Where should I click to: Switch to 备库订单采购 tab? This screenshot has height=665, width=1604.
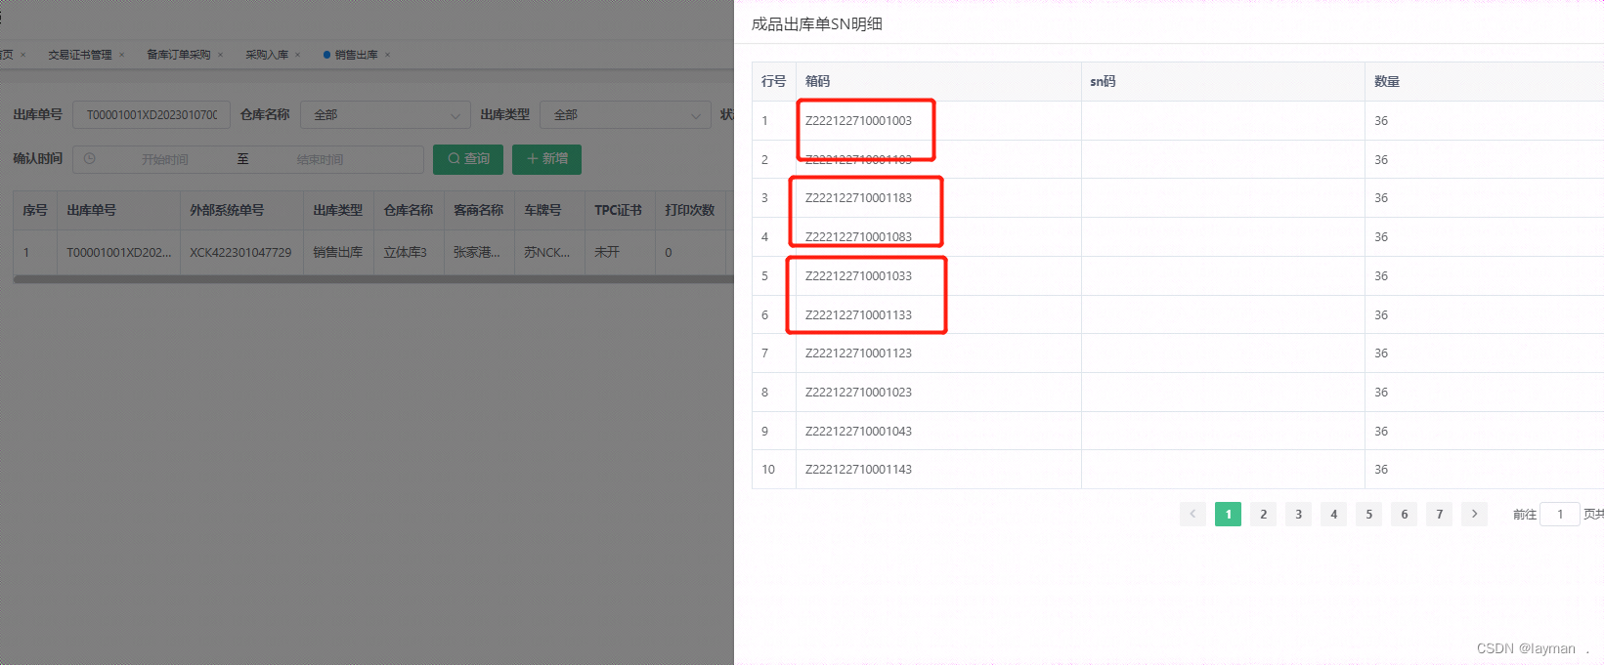(179, 55)
